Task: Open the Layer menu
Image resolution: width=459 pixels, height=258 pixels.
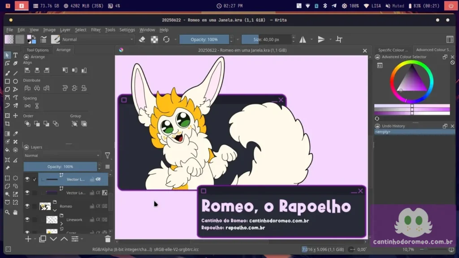Action: click(x=65, y=30)
